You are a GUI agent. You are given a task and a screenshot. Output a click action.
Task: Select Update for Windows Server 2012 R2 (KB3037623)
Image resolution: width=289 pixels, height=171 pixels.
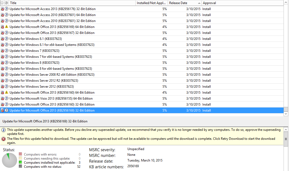click(44, 81)
